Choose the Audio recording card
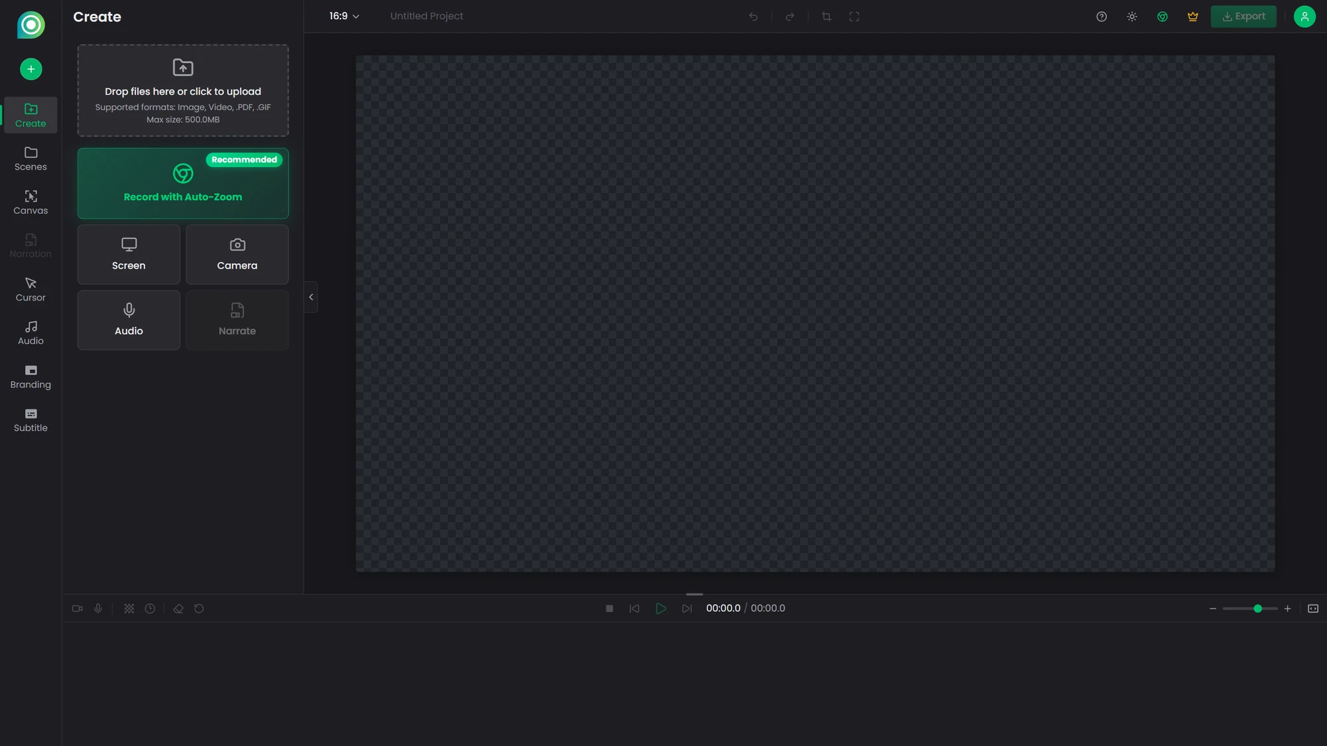 [129, 320]
